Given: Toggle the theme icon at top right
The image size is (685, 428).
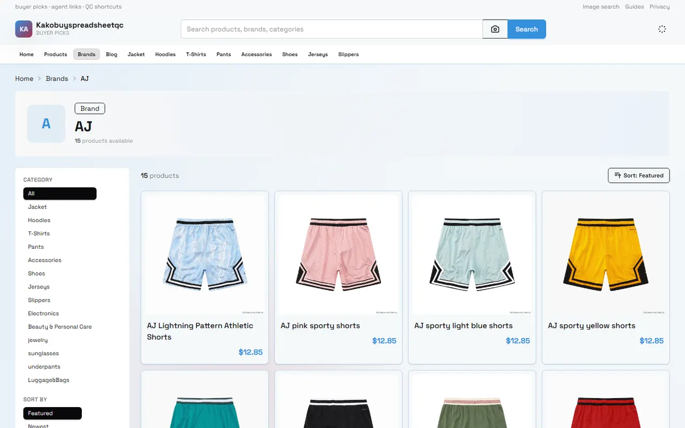Looking at the screenshot, I should (662, 29).
